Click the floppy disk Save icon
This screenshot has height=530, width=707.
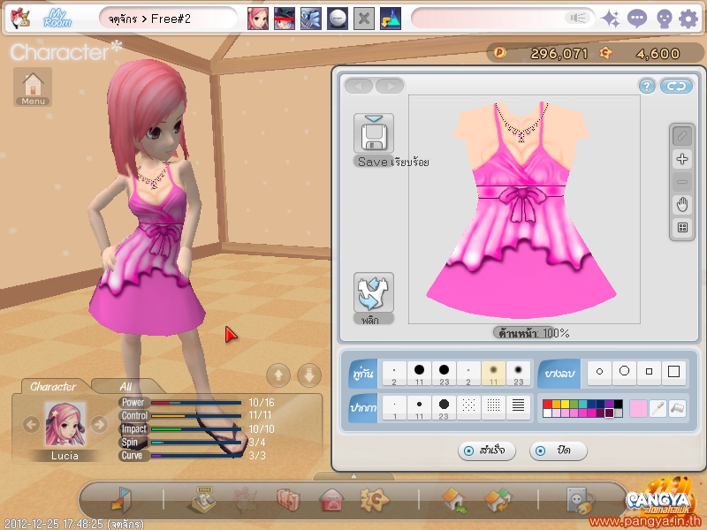pyautogui.click(x=374, y=134)
